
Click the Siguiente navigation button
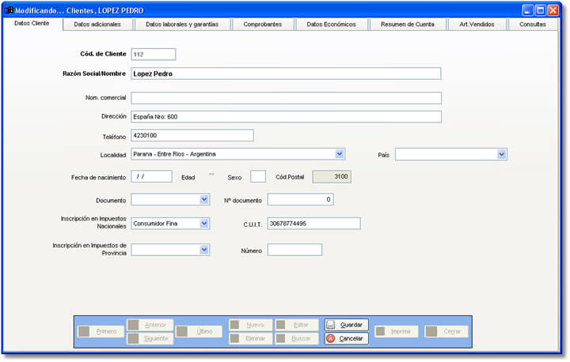coord(150,339)
